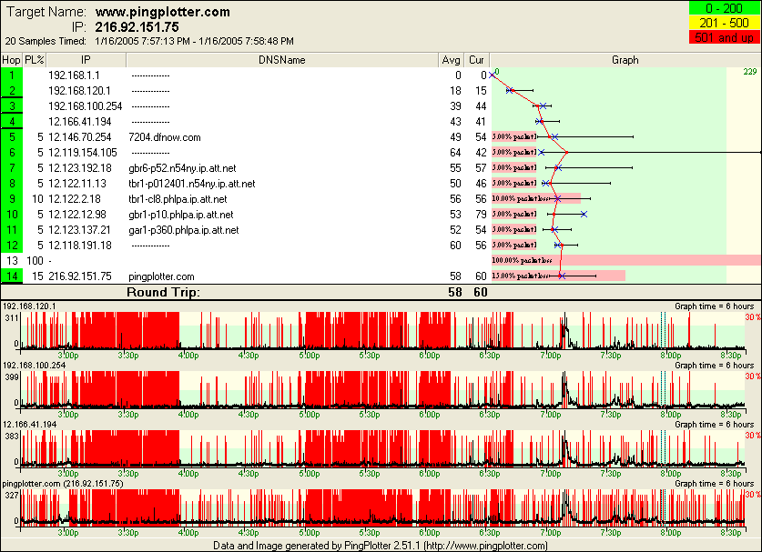
Task: Select the green hop 1 number box
Action: point(13,75)
